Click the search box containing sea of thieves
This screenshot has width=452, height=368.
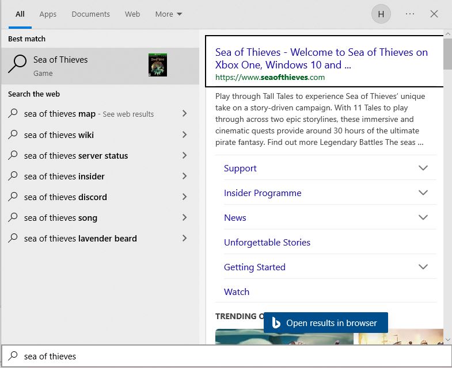[x=230, y=356]
